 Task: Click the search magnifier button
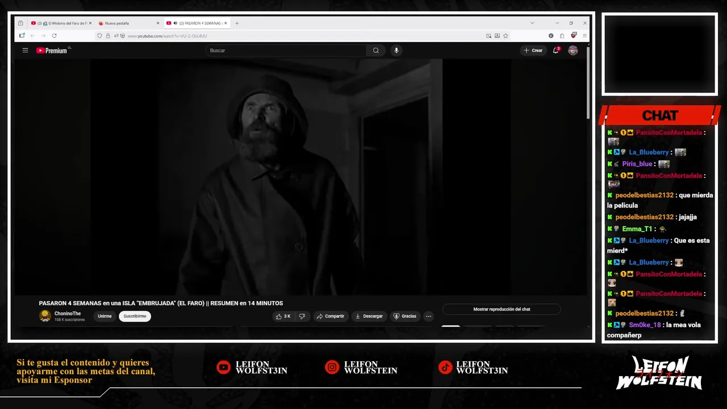tap(376, 51)
